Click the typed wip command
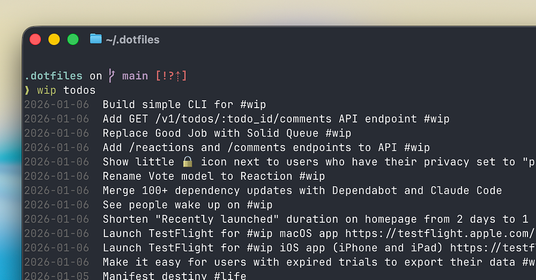This screenshot has height=280, width=536. (47, 90)
